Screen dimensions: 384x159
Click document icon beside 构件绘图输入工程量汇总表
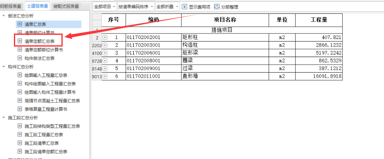click(20, 83)
